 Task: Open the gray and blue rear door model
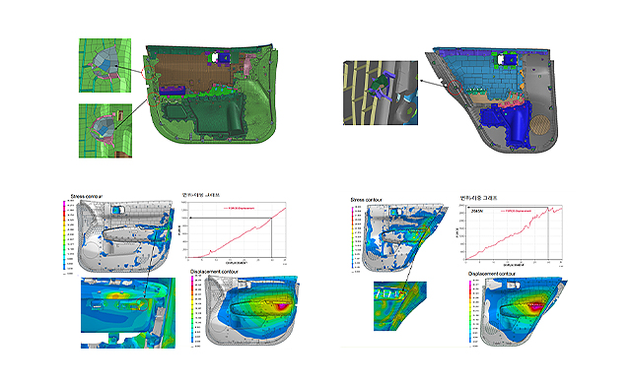pos(492,99)
